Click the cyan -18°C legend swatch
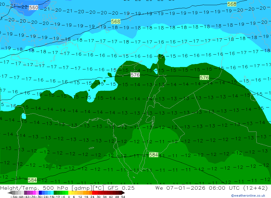The height and width of the screenshot is (198, 271). (52, 193)
